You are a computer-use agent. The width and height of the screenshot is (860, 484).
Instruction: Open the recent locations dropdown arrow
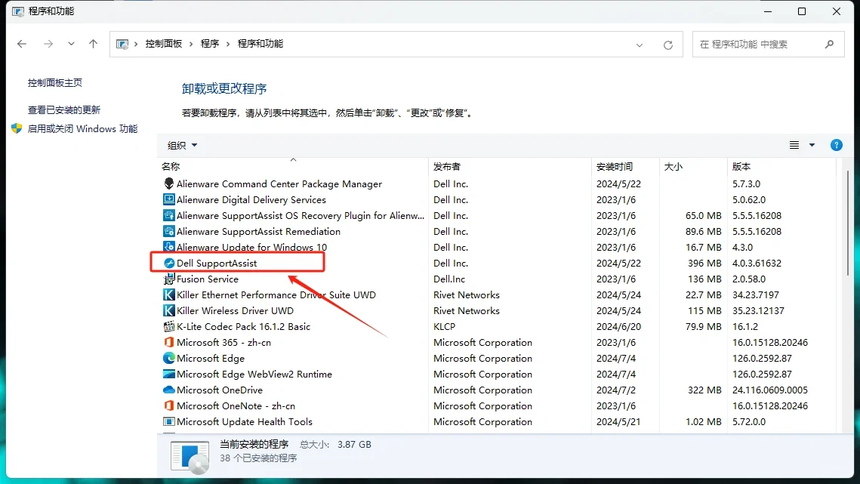click(x=71, y=44)
